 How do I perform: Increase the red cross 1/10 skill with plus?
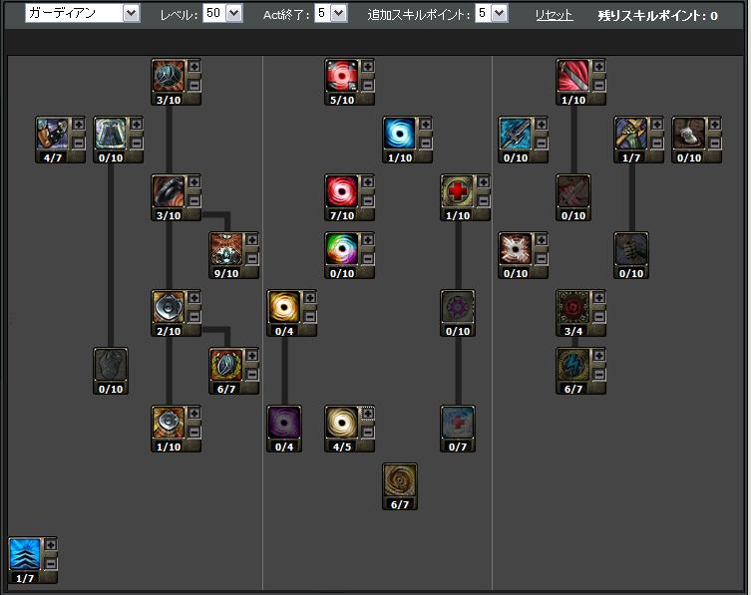click(484, 182)
